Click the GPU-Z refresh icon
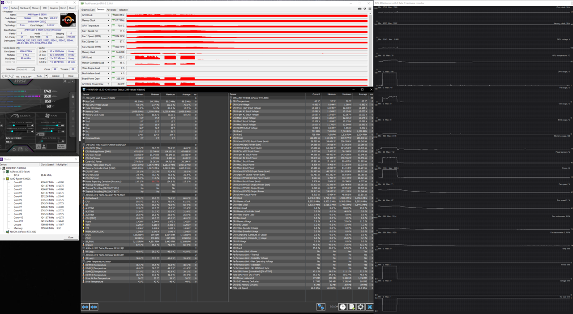Image resolution: width=573 pixels, height=314 pixels. [364, 9]
